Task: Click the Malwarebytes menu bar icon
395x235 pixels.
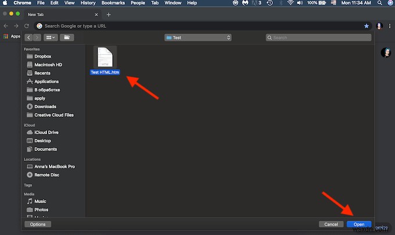Action: (x=245, y=3)
